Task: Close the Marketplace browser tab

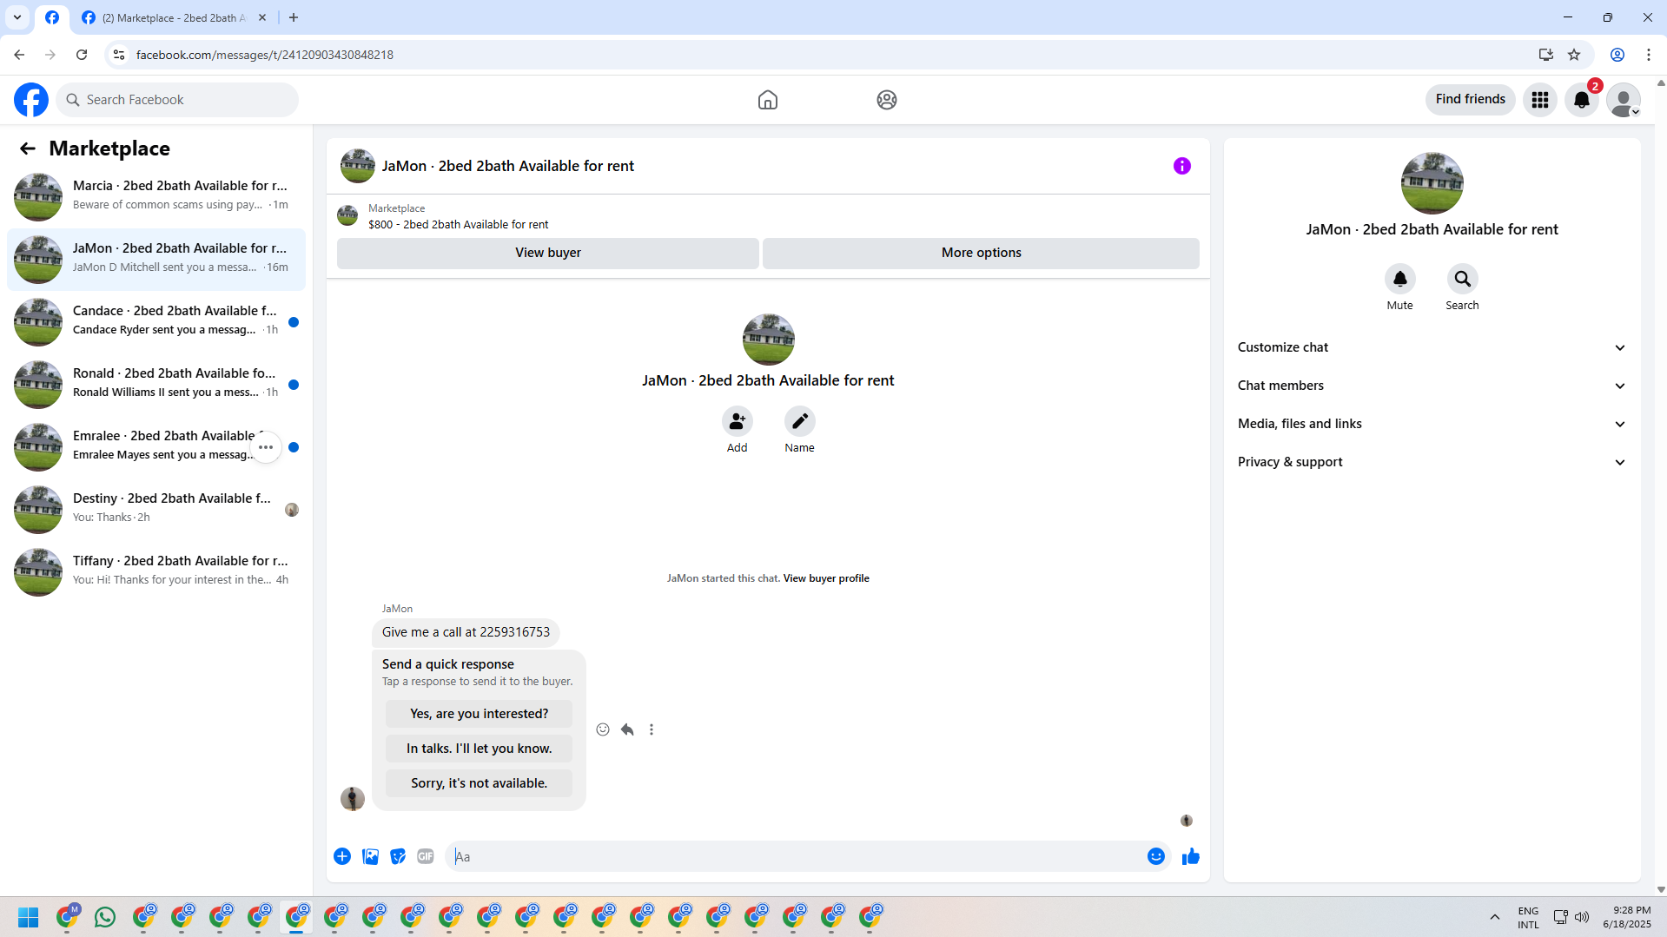Action: (x=262, y=17)
